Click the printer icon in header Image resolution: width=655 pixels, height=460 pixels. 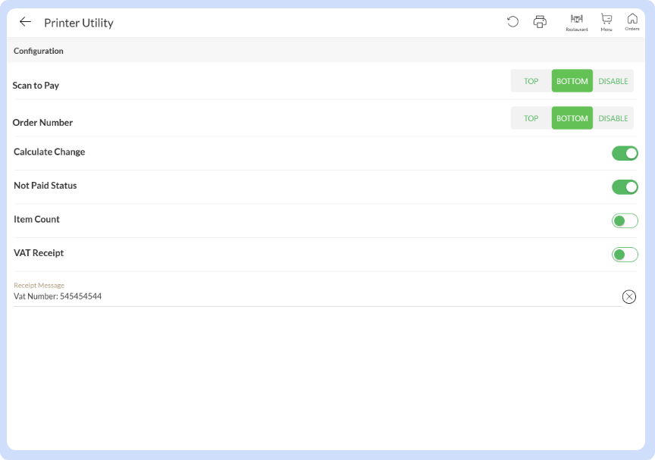[540, 22]
